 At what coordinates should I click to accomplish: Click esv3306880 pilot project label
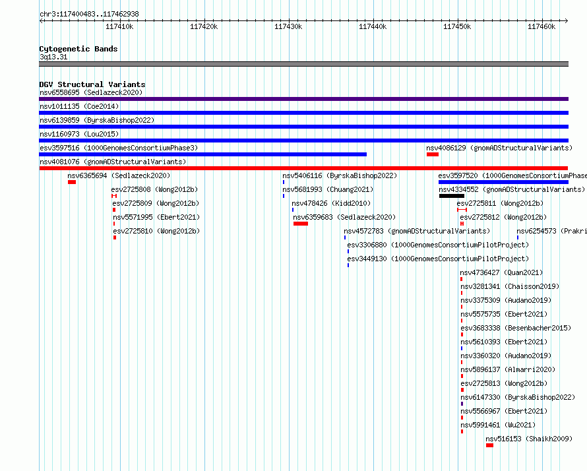438,245
